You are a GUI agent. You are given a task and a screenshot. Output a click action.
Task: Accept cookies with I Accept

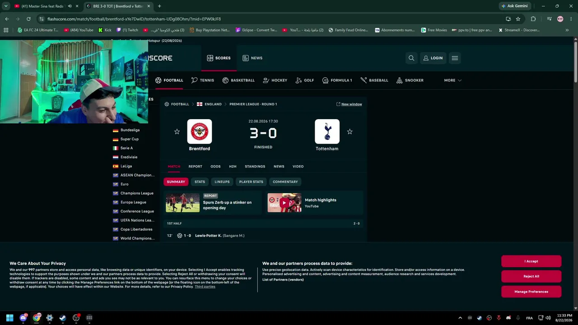click(x=531, y=261)
